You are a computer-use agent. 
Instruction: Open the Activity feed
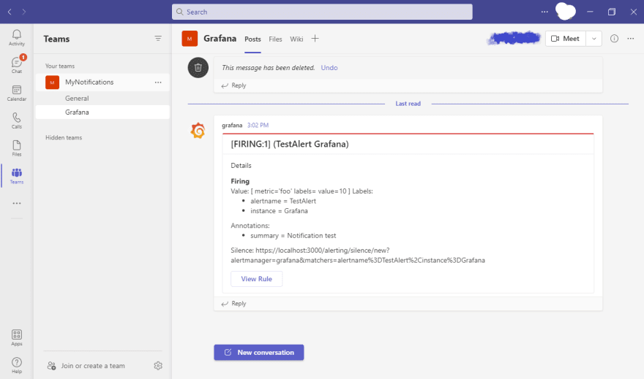(16, 38)
